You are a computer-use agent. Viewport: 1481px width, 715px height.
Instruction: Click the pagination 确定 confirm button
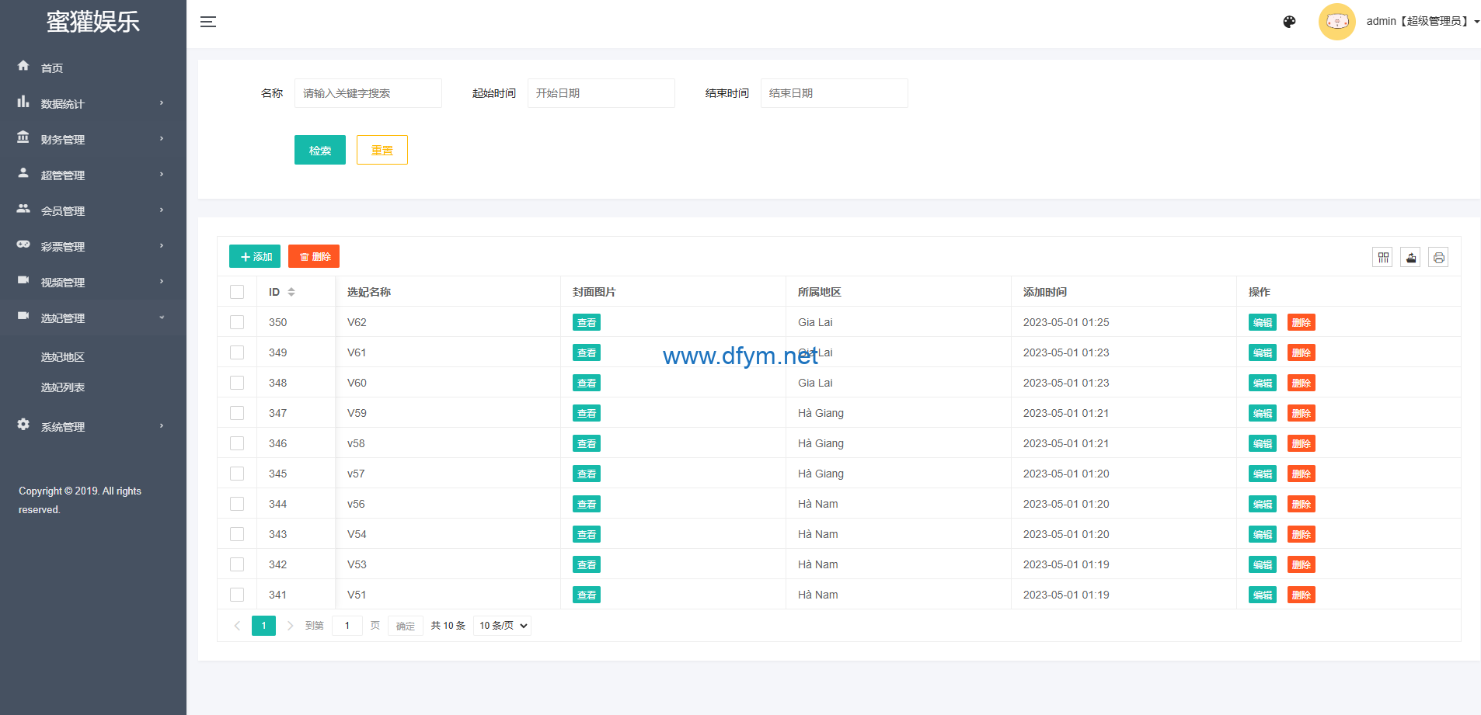(x=406, y=626)
